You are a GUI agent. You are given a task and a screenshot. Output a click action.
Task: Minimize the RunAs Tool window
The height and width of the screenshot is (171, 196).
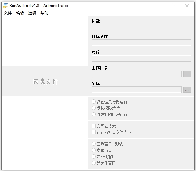(158, 6)
